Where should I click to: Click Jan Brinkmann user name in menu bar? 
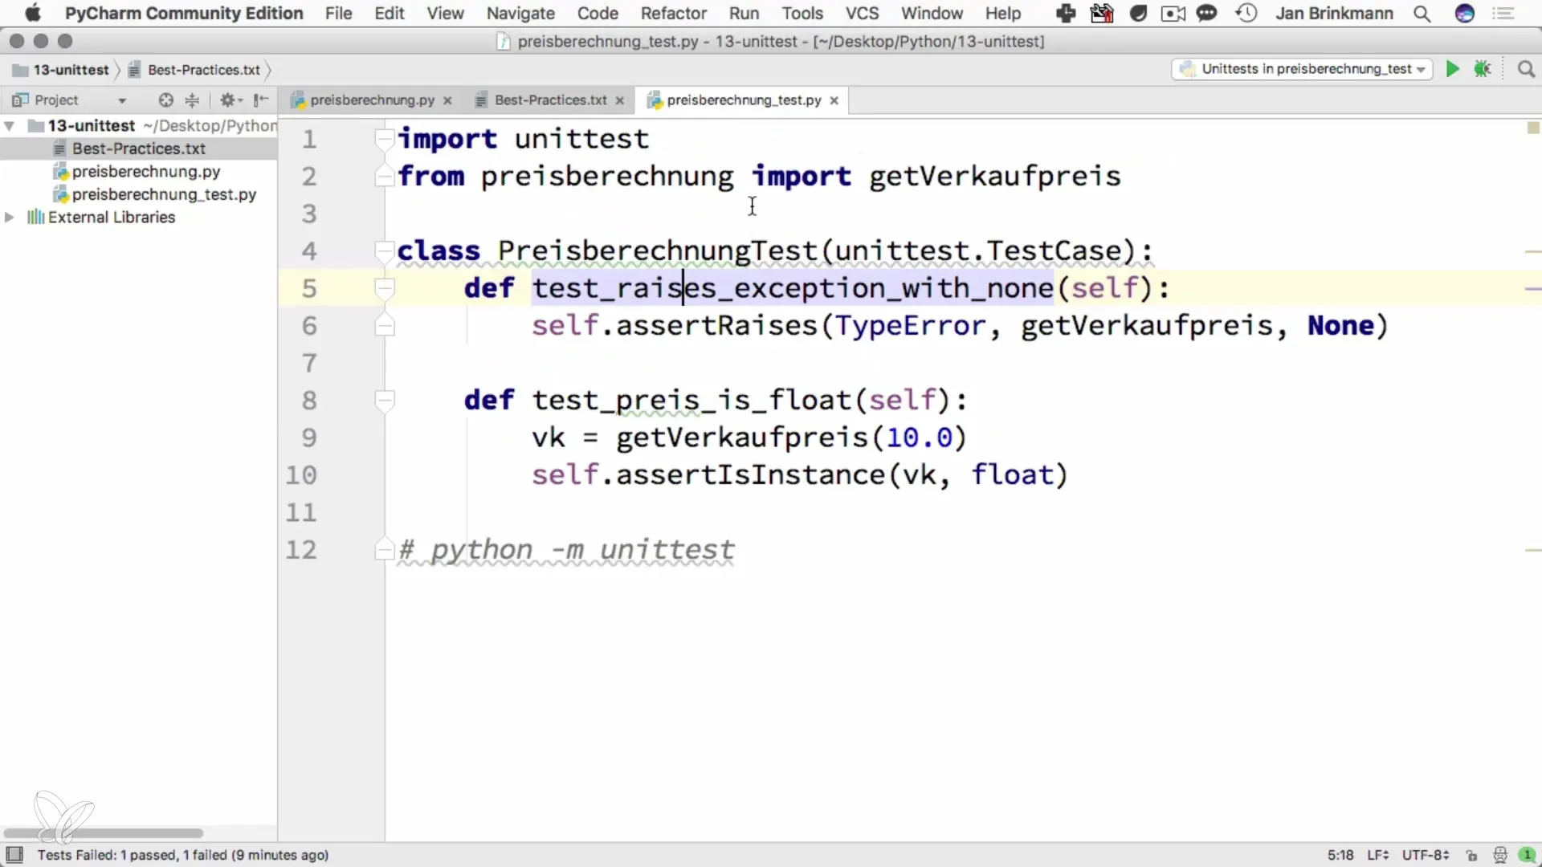[x=1334, y=14]
